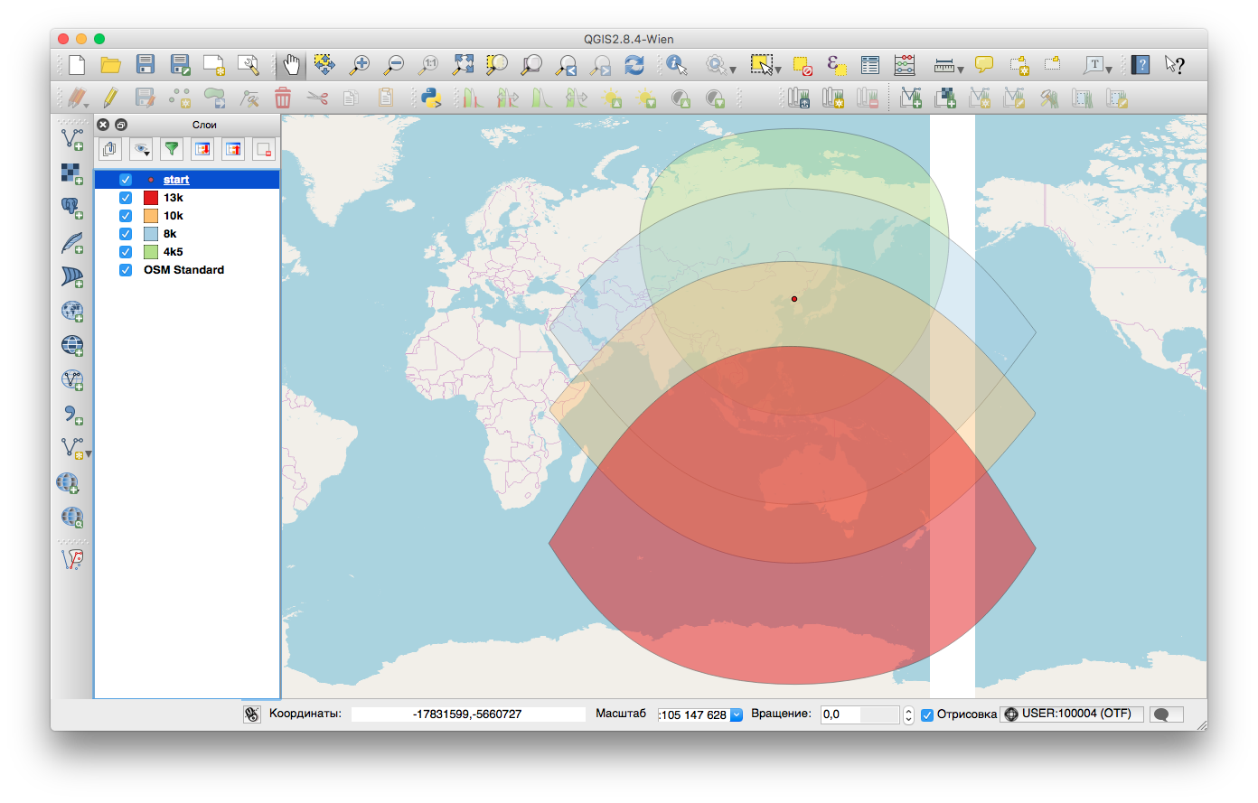This screenshot has width=1258, height=803.
Task: Click the Zoom Full extent icon
Action: click(x=463, y=64)
